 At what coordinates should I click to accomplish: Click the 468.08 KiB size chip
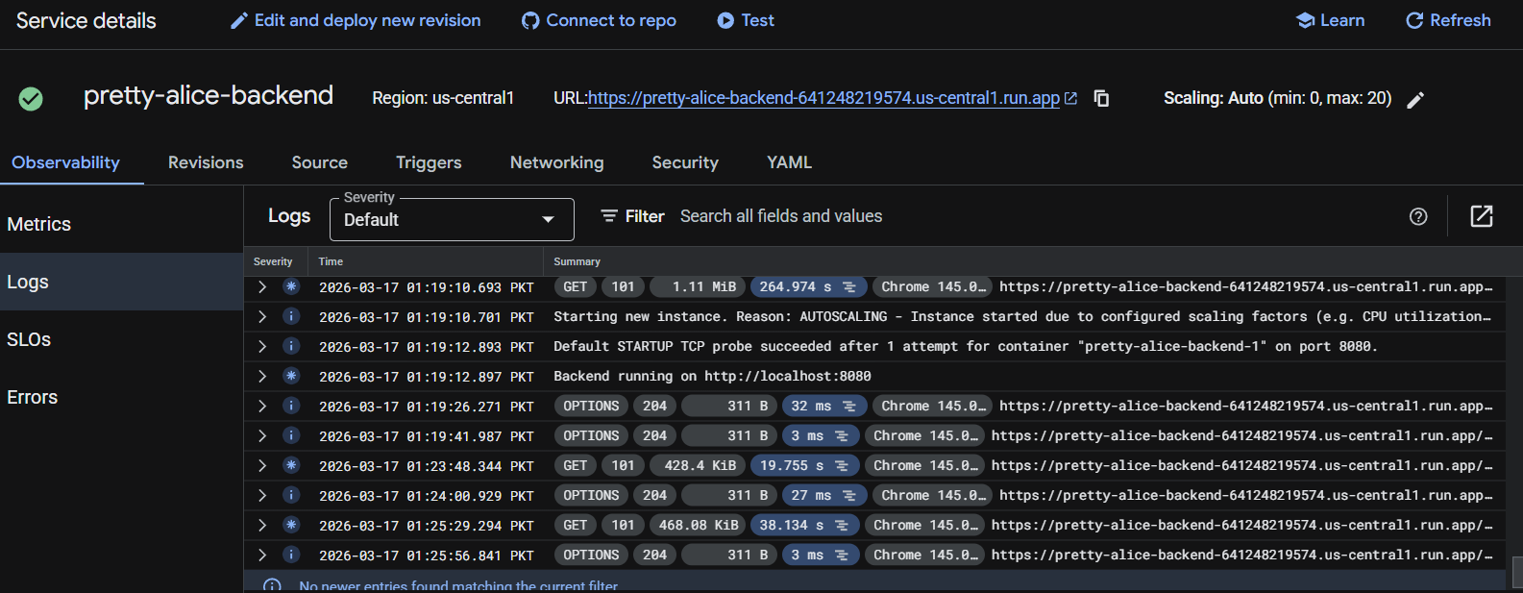[x=698, y=525]
